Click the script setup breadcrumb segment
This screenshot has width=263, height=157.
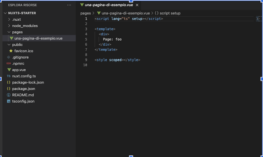170,13
